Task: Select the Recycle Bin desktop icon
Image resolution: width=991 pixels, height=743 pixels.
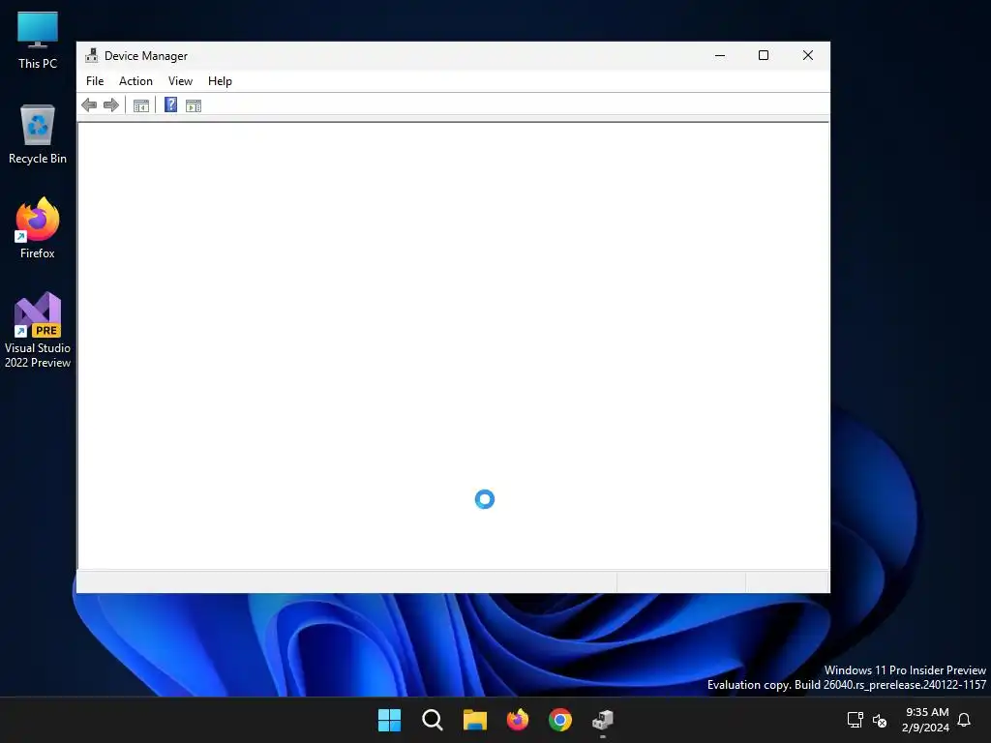Action: pos(38,134)
